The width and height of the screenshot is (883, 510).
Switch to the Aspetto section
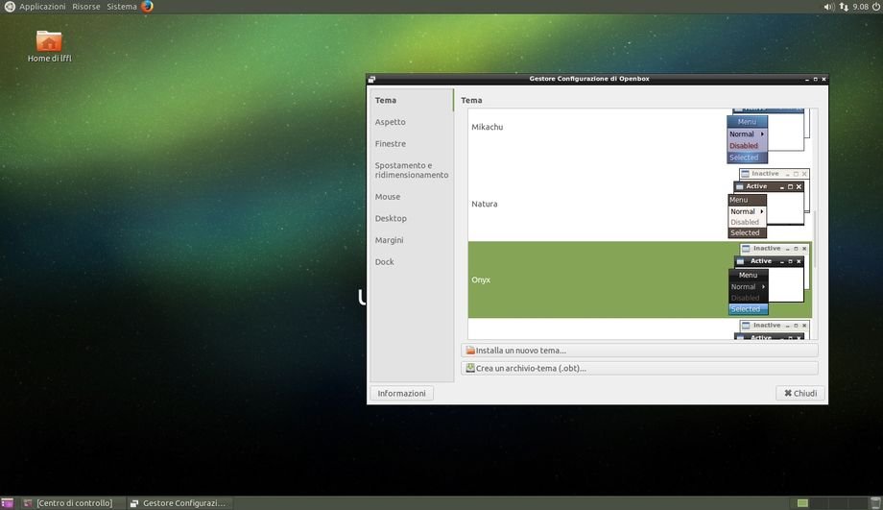click(391, 122)
